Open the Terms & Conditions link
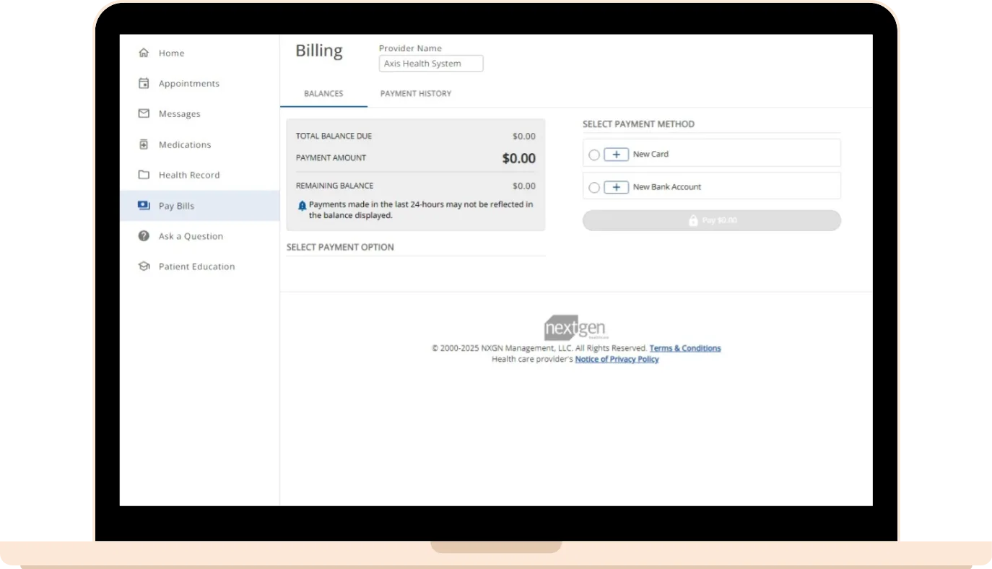This screenshot has width=992, height=569. pyautogui.click(x=684, y=348)
